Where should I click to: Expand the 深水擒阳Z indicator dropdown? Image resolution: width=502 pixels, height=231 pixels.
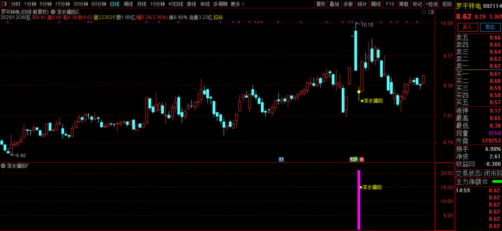click(x=53, y=11)
